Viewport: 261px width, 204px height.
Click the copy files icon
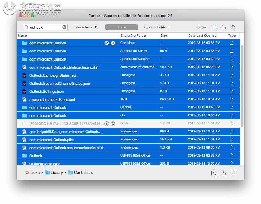[214, 173]
